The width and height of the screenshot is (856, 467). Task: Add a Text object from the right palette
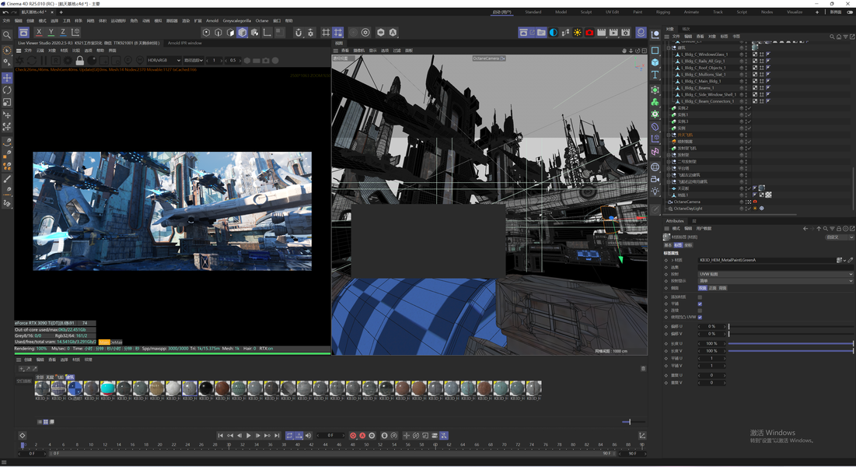click(655, 75)
